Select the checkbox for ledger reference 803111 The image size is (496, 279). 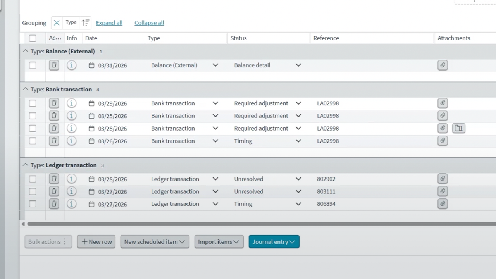coord(33,191)
